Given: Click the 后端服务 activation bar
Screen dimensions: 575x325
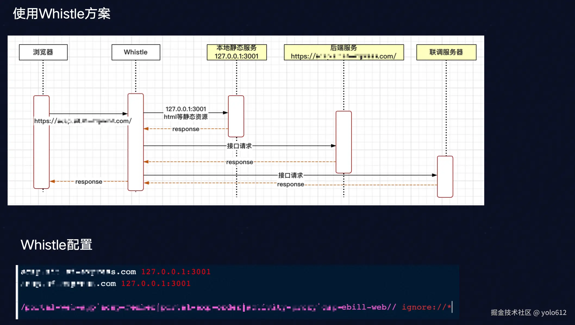Looking at the screenshot, I should click(343, 142).
